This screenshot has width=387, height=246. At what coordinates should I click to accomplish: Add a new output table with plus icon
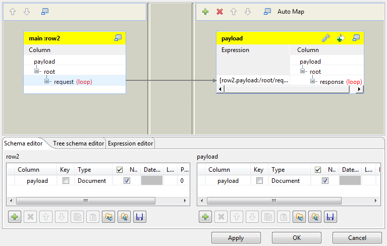pos(205,12)
